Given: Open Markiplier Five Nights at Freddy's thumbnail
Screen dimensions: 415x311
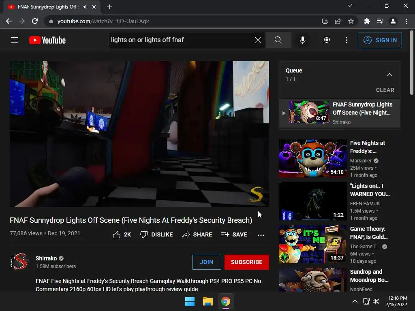Looking at the screenshot, I should [312, 158].
